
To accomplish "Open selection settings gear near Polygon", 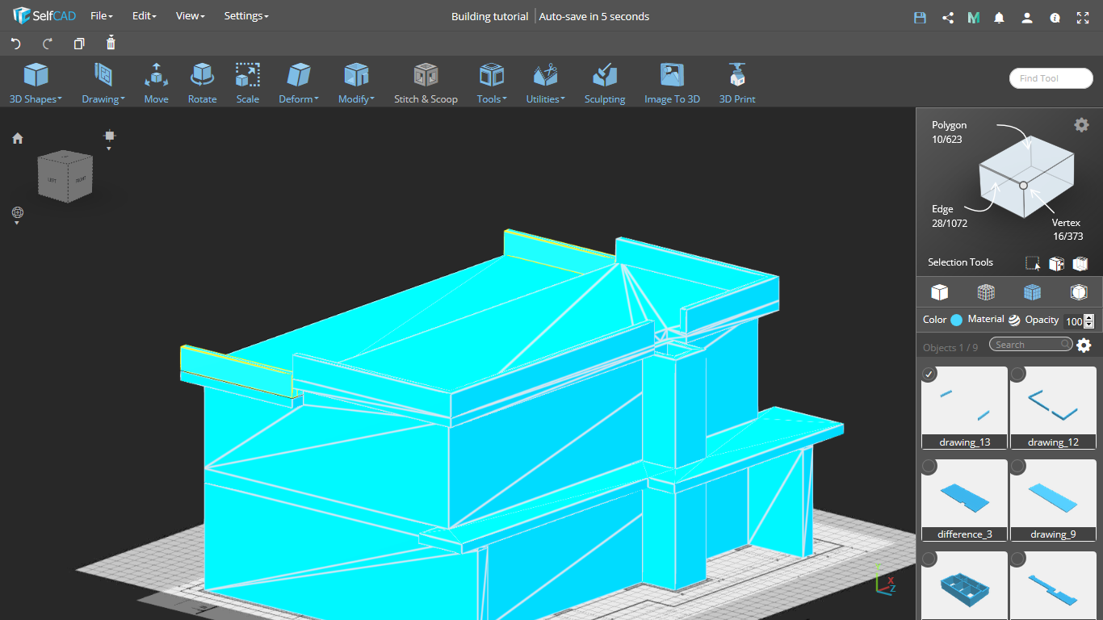I will (x=1081, y=124).
